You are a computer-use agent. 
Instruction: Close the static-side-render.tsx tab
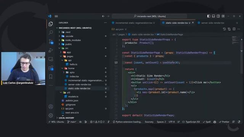click(x=193, y=23)
